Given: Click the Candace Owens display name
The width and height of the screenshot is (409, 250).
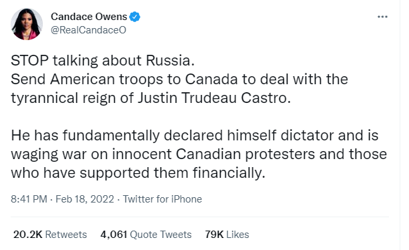Looking at the screenshot, I should coord(89,17).
